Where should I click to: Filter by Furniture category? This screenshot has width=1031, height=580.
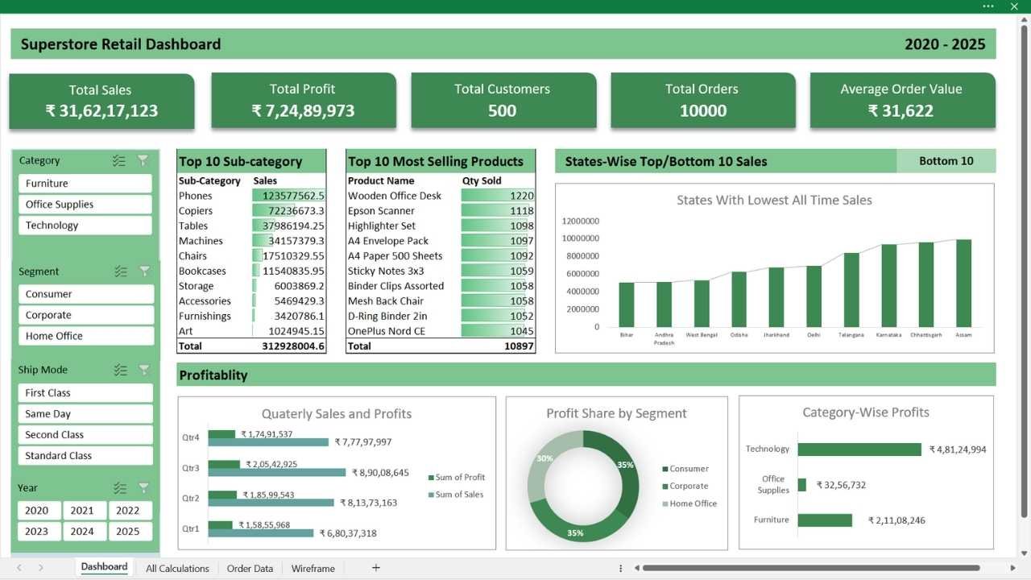(85, 184)
